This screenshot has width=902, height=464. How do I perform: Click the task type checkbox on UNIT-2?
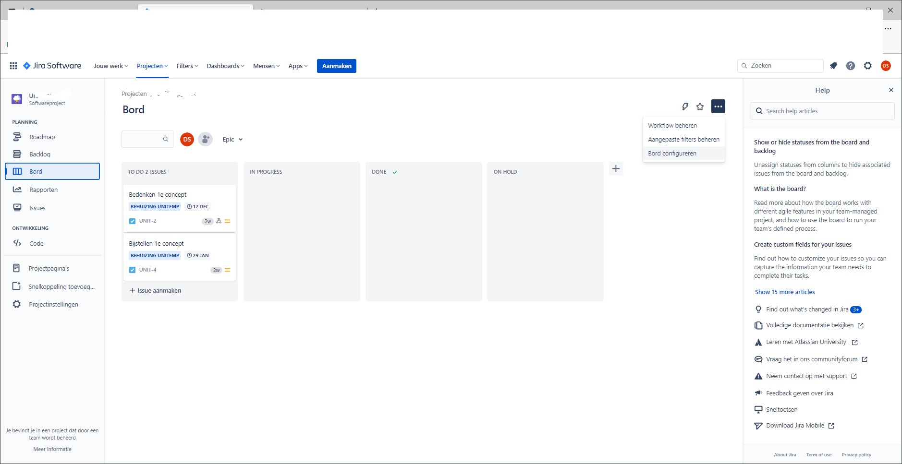coord(132,221)
